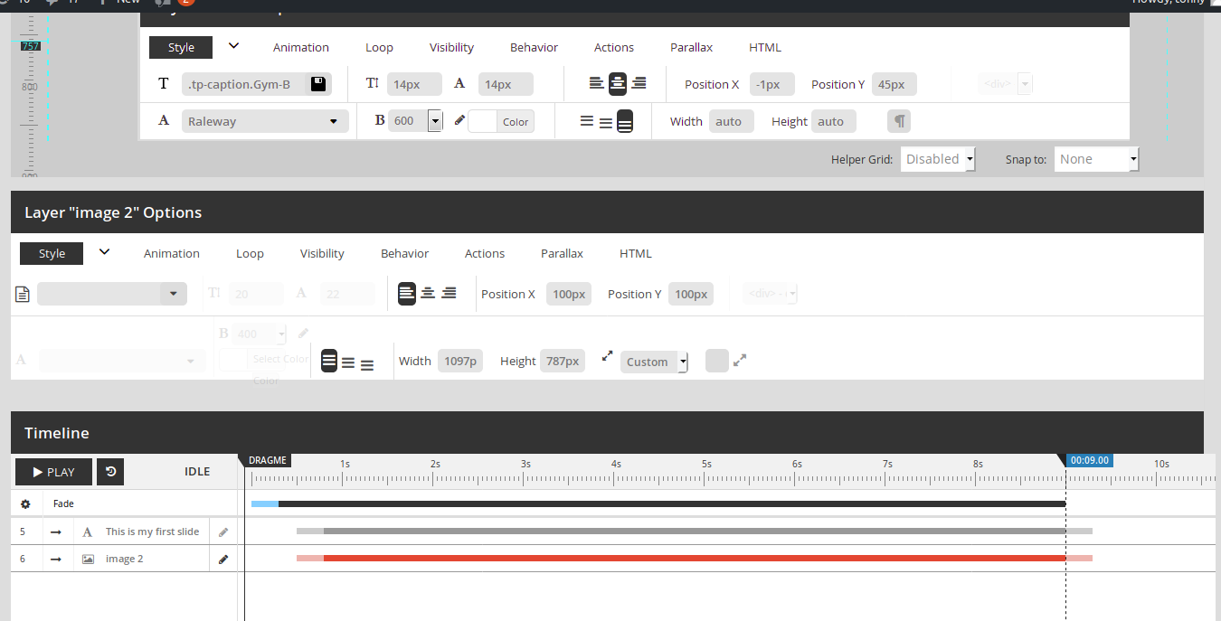
Task: Click the arrow icon on layer row 6
Action: click(x=56, y=559)
